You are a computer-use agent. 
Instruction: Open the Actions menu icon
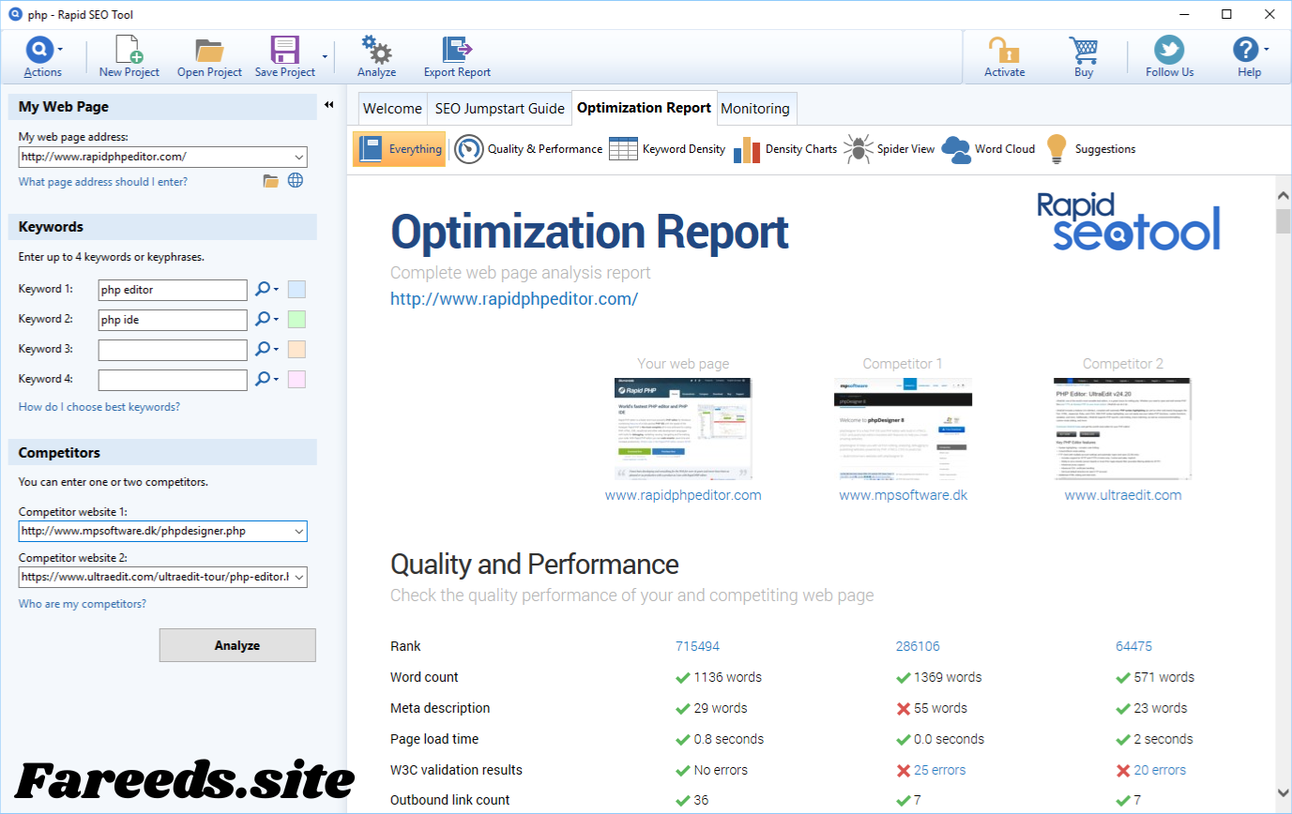(39, 50)
